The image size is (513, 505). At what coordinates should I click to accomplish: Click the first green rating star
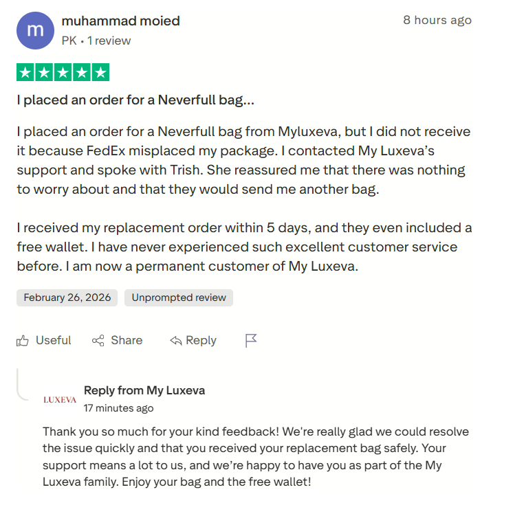26,73
